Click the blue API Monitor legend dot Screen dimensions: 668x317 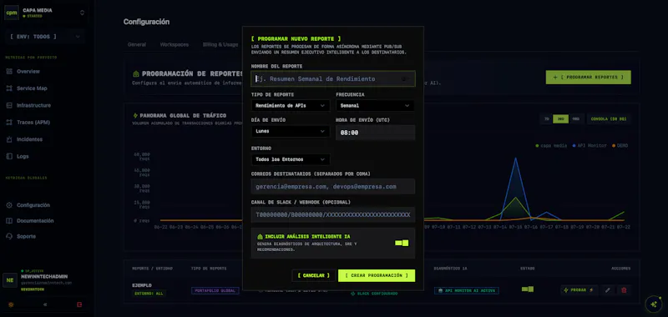pos(574,145)
